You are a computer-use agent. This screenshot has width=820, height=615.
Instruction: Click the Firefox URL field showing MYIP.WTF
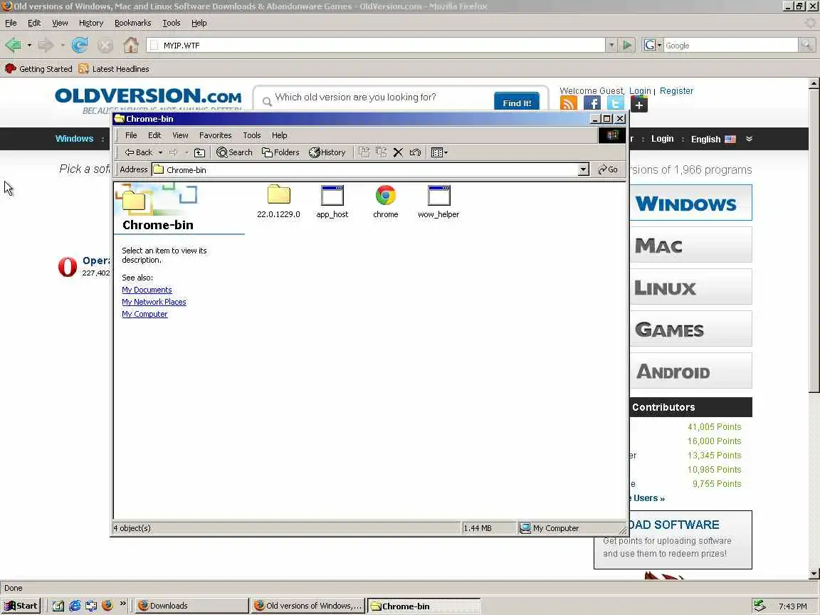(376, 45)
